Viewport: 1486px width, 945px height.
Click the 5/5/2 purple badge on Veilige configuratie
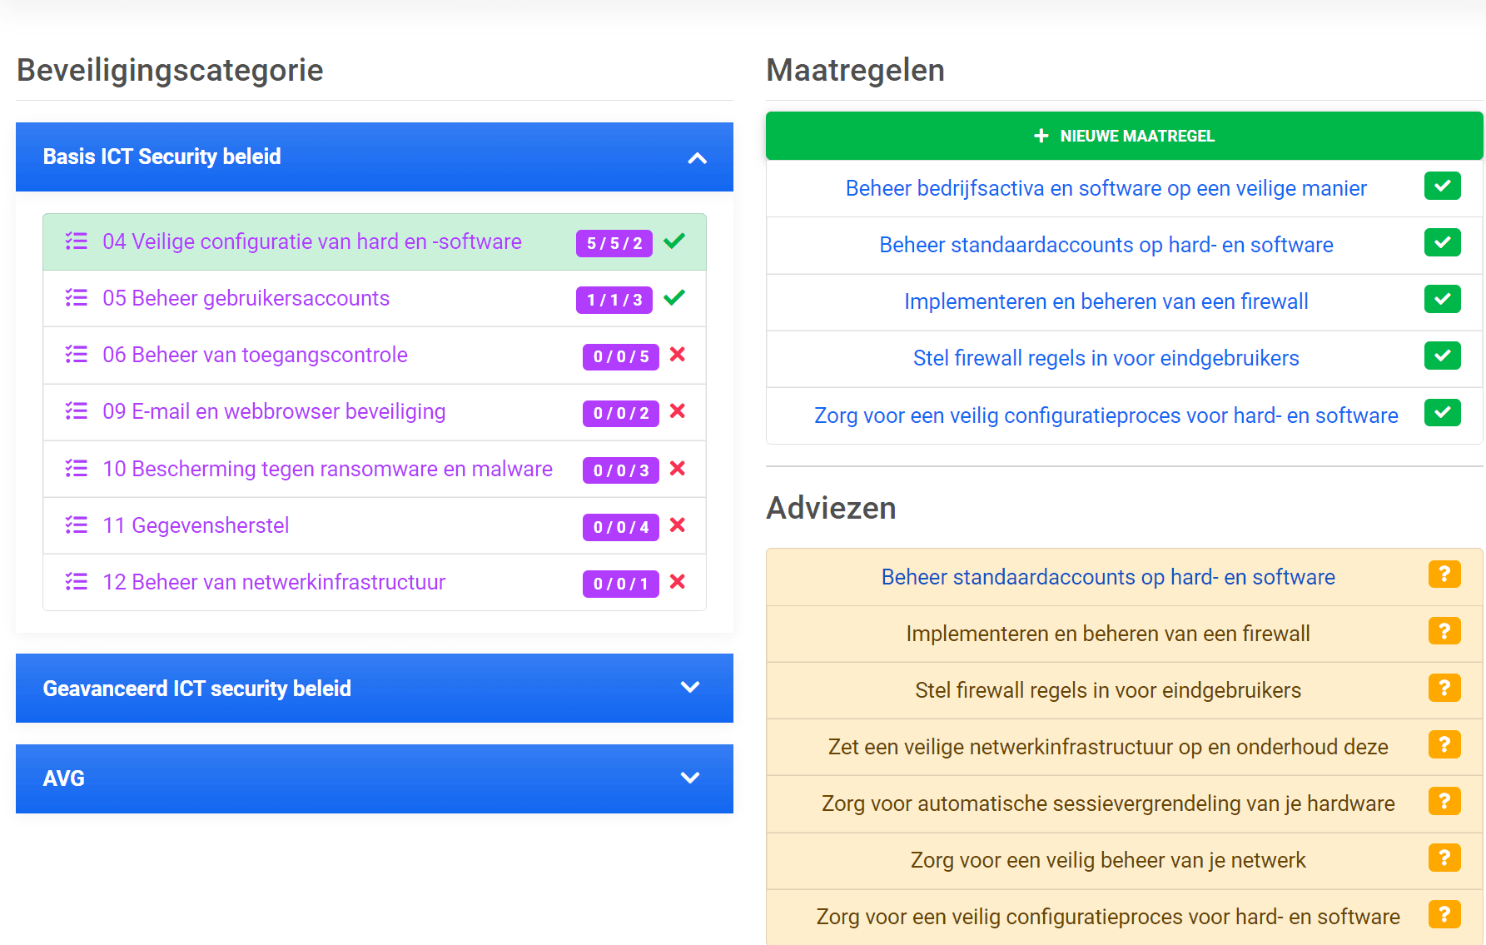pos(614,243)
